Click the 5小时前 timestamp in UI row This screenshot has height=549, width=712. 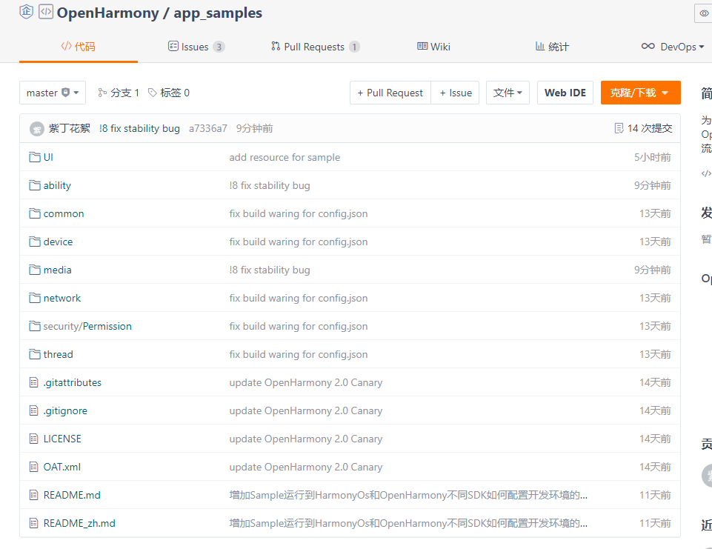coord(653,157)
